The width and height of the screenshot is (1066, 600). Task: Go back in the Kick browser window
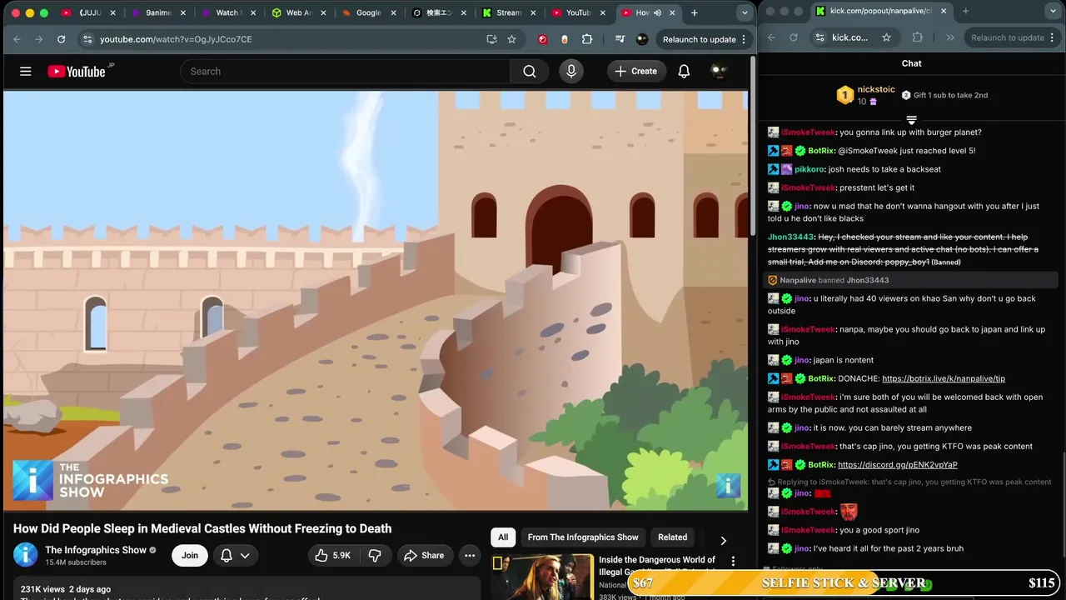coord(771,37)
